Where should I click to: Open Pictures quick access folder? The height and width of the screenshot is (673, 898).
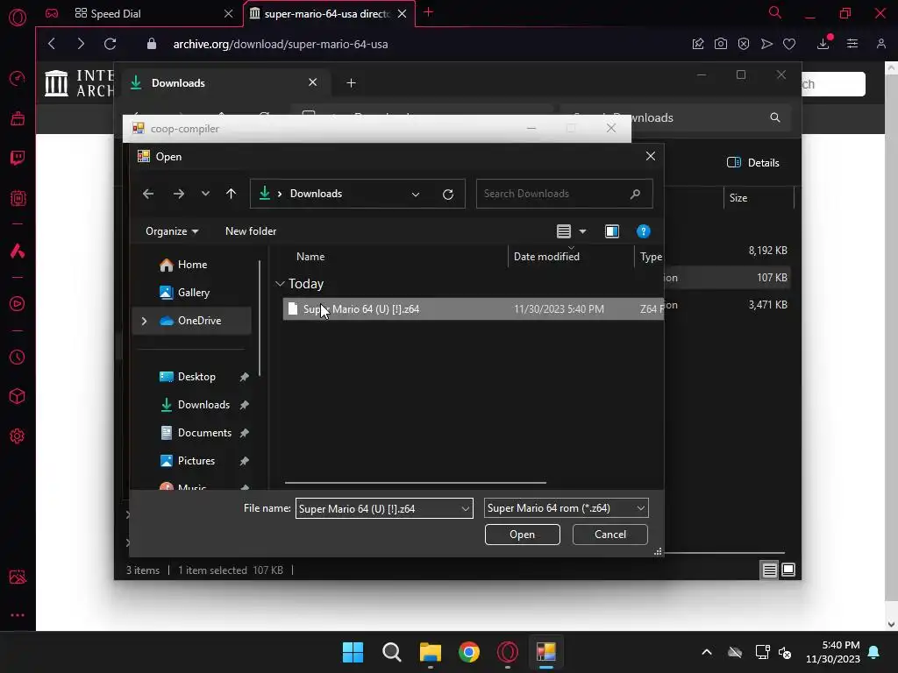[x=196, y=461]
